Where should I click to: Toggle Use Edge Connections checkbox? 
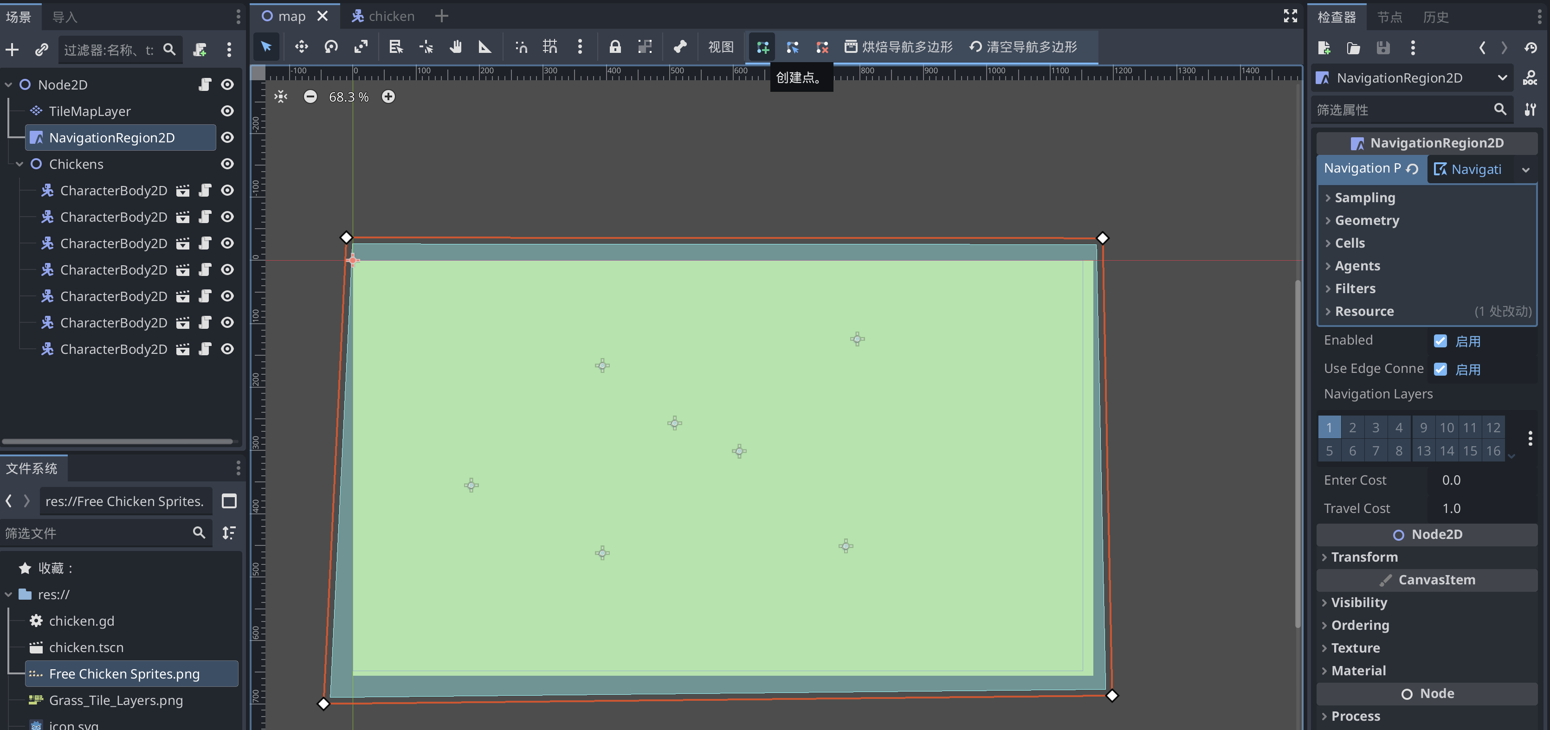[1440, 369]
